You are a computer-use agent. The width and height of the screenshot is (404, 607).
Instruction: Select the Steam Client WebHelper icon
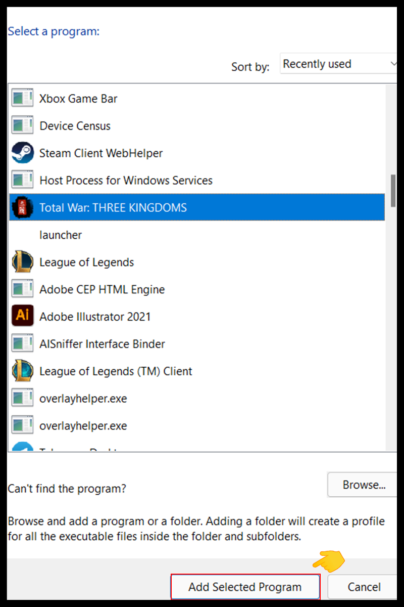[x=22, y=153]
